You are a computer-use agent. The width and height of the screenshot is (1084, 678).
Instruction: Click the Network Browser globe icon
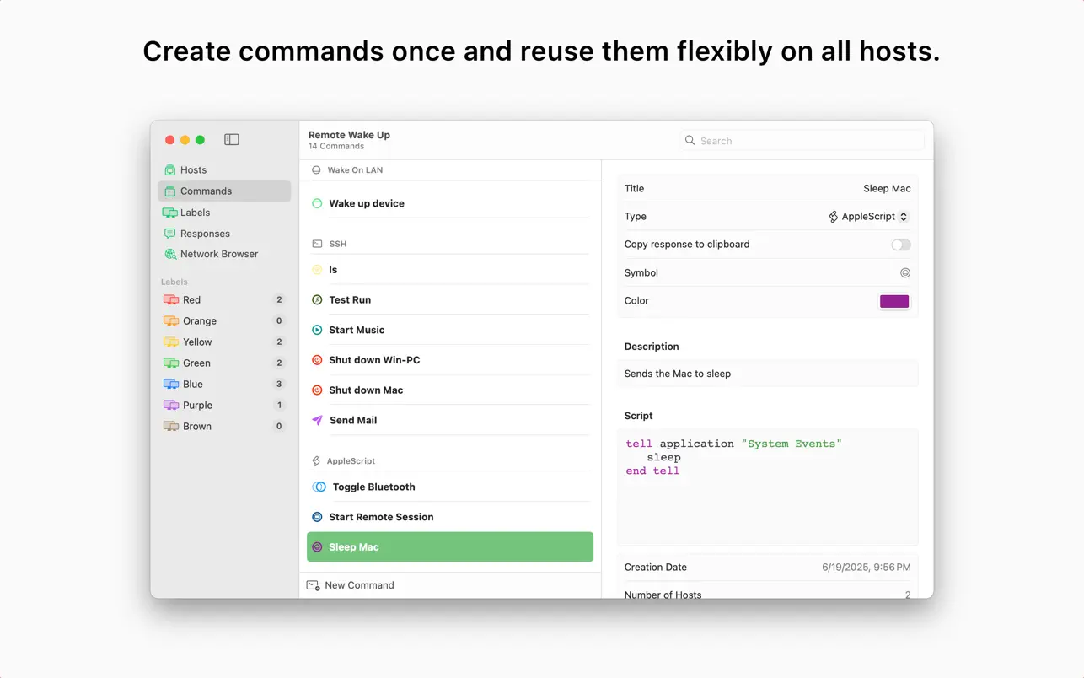pyautogui.click(x=169, y=254)
